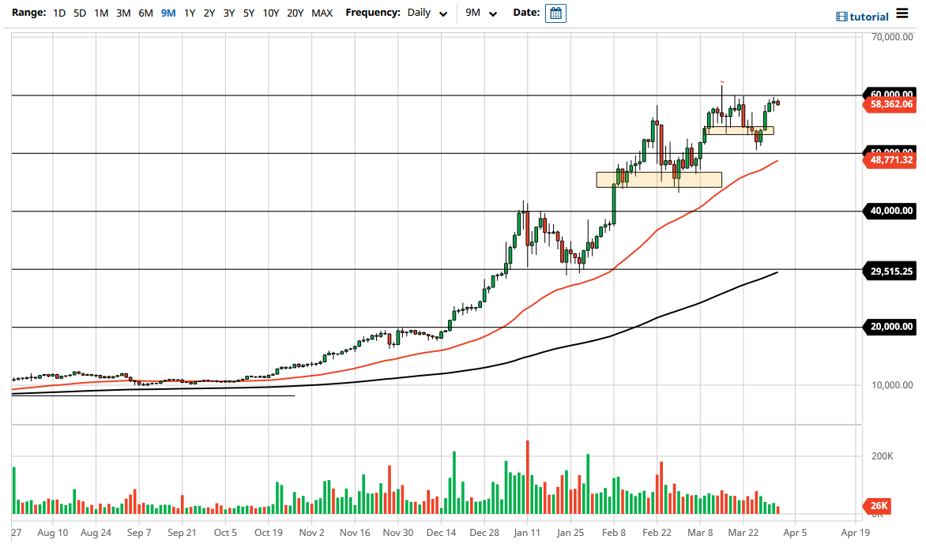Image resolution: width=926 pixels, height=547 pixels.
Task: Select the 1D range option
Action: coord(58,13)
